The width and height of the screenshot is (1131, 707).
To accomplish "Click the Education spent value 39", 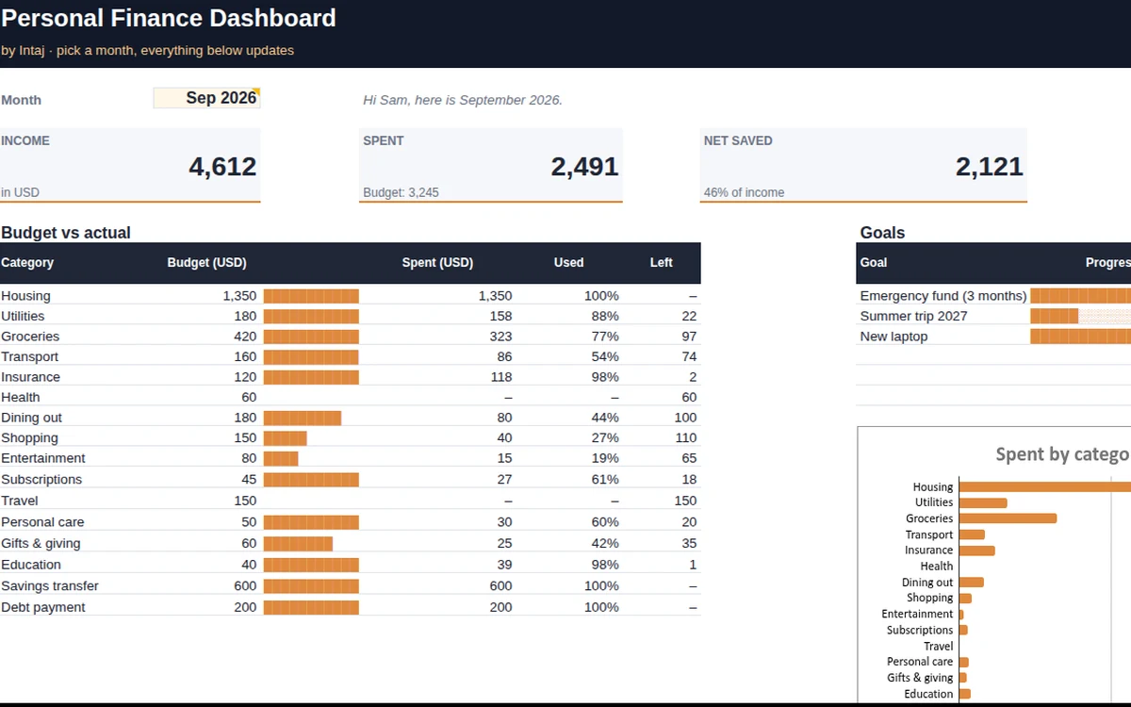I will (504, 565).
